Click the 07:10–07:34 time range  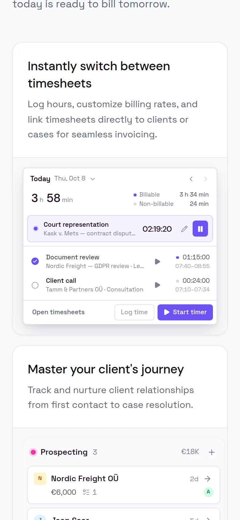click(193, 289)
